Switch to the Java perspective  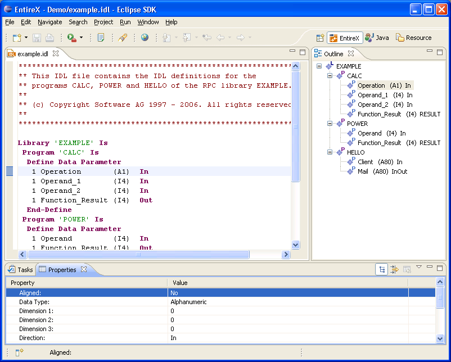377,38
